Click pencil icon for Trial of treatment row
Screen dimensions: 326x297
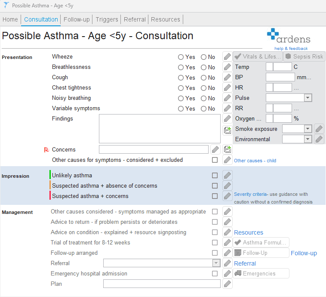click(227, 242)
